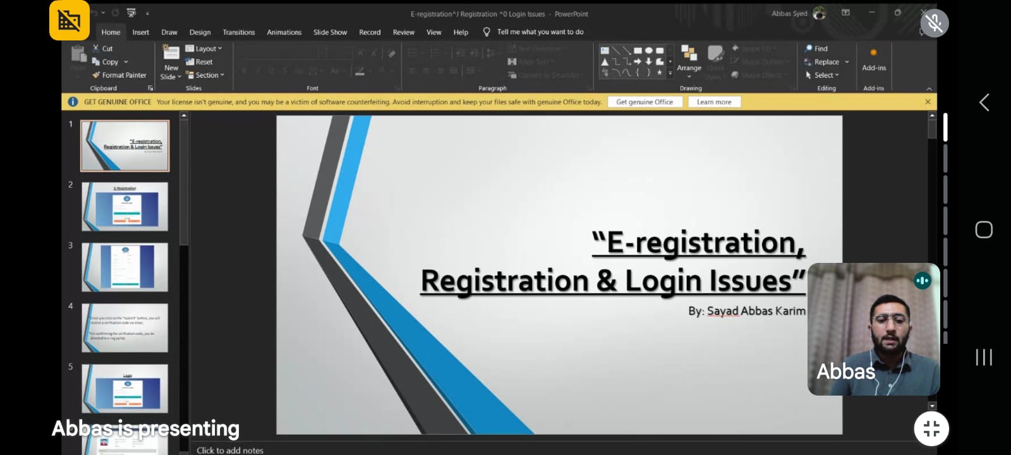Select the Format Painter brush

point(96,75)
